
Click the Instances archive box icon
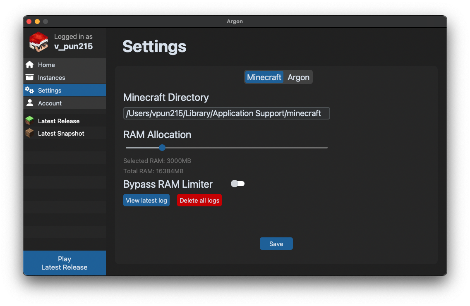[x=29, y=77]
